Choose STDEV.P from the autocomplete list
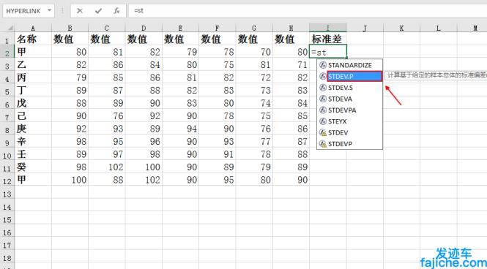Screen dimensions: 487x269 pos(354,77)
